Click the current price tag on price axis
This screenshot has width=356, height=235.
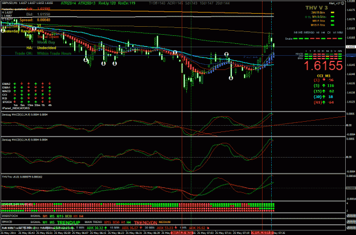(x=351, y=47)
